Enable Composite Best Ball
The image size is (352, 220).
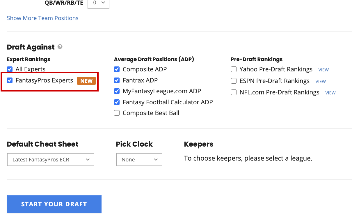pyautogui.click(x=117, y=113)
